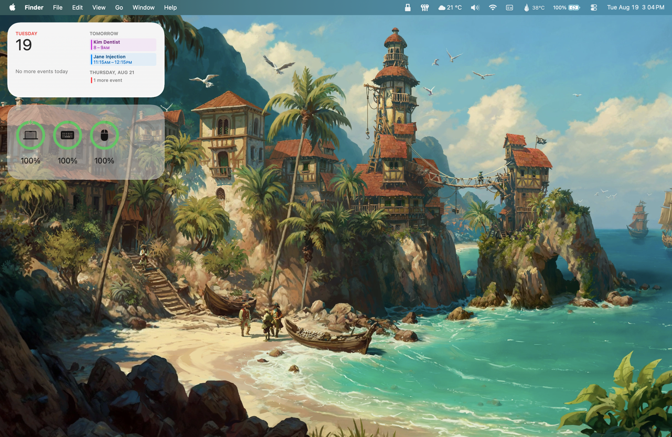Click the volume speaker icon

(475, 7)
